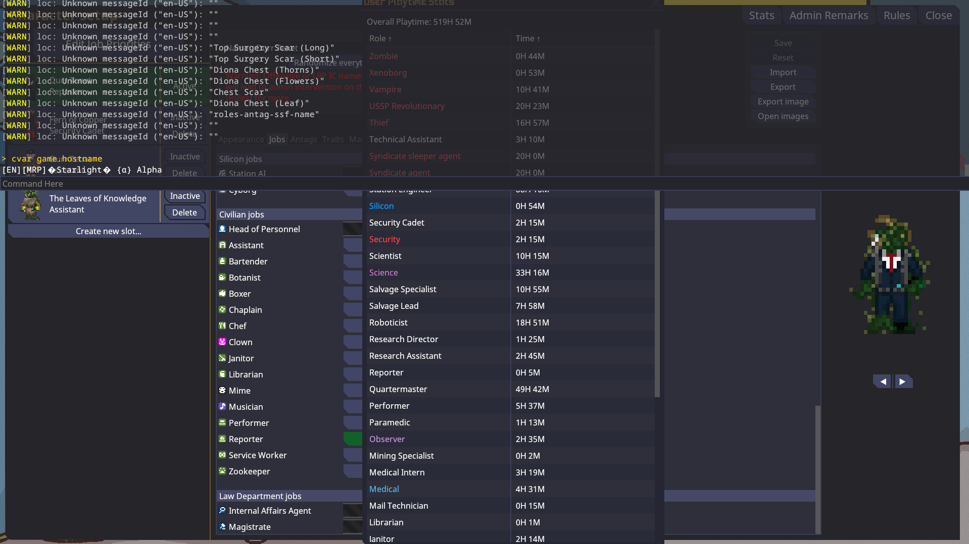
Task: Click the Mime job icon
Action: 222,390
